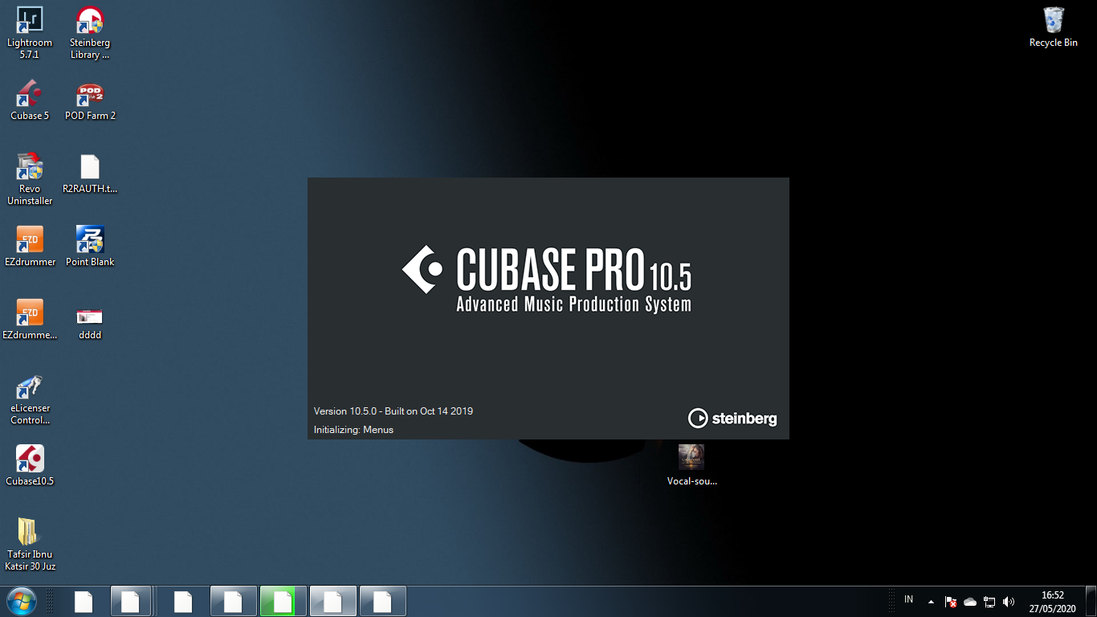This screenshot has width=1097, height=617.
Task: Select the Cubase10.5 desktop shortcut
Action: tap(30, 465)
